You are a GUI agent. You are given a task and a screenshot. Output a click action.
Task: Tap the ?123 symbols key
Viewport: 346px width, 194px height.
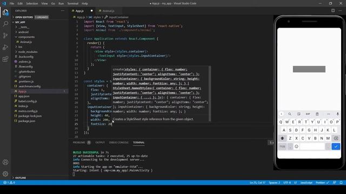(282, 147)
